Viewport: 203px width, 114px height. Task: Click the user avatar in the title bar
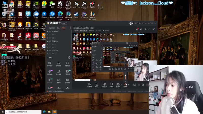point(131,23)
